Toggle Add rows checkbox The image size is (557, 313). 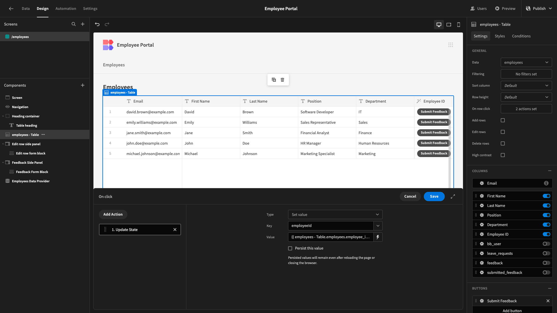pos(503,120)
